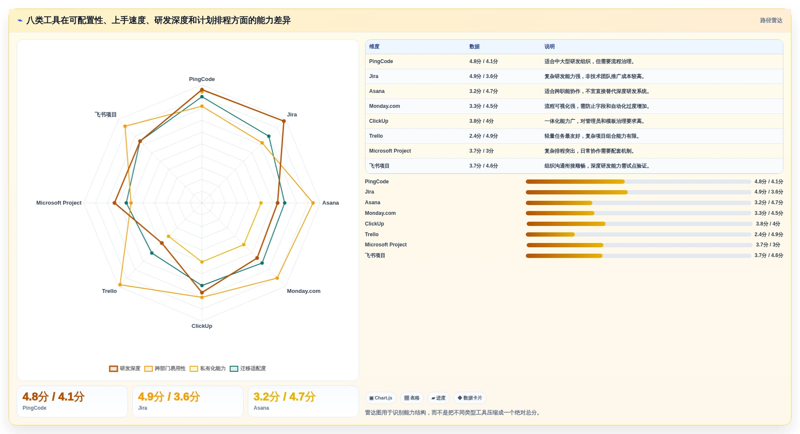800x434 pixels.
Task: Select the Microsoft Project table row name
Action: pyautogui.click(x=390, y=151)
